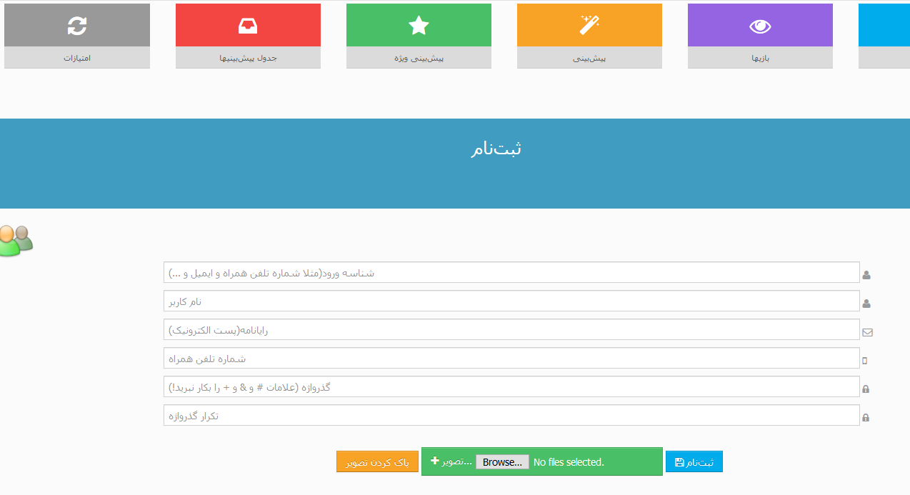
Task: Click the inbox icon on the red tile
Action: pyautogui.click(x=248, y=26)
